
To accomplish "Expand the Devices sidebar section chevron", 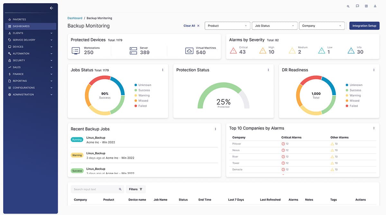I will coord(51,47).
